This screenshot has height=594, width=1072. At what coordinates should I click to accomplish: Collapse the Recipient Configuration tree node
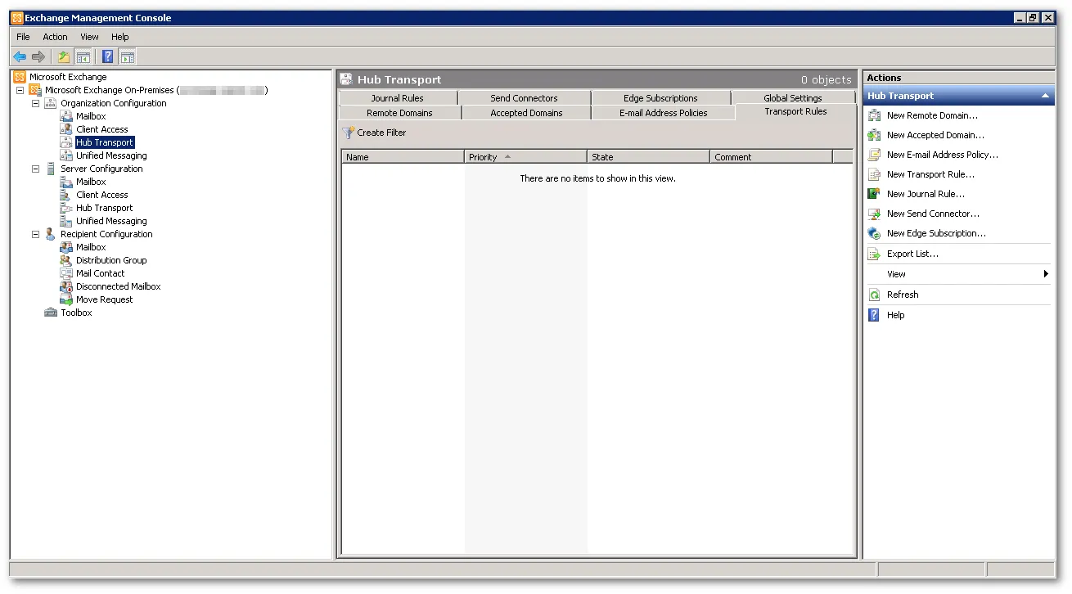pos(35,234)
